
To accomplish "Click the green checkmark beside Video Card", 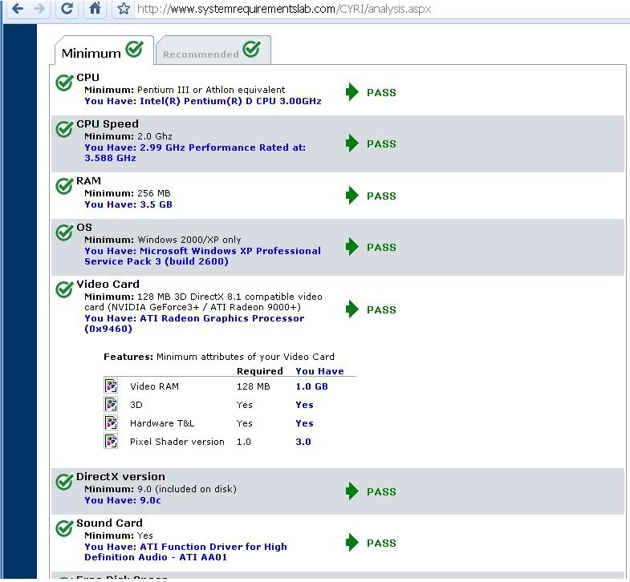I will point(64,289).
